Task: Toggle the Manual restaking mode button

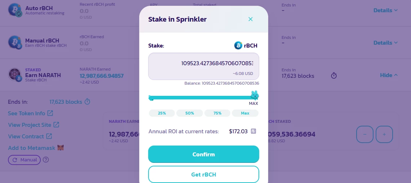Action: click(25, 160)
